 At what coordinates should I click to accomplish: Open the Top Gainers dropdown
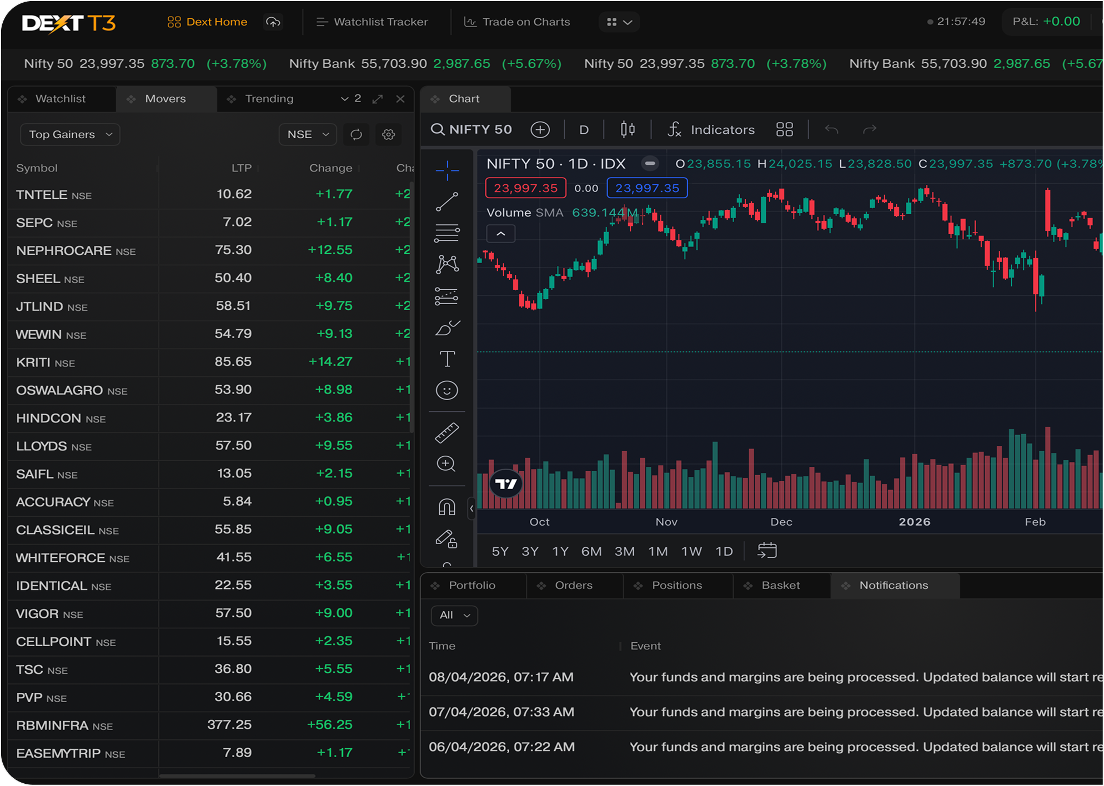70,135
